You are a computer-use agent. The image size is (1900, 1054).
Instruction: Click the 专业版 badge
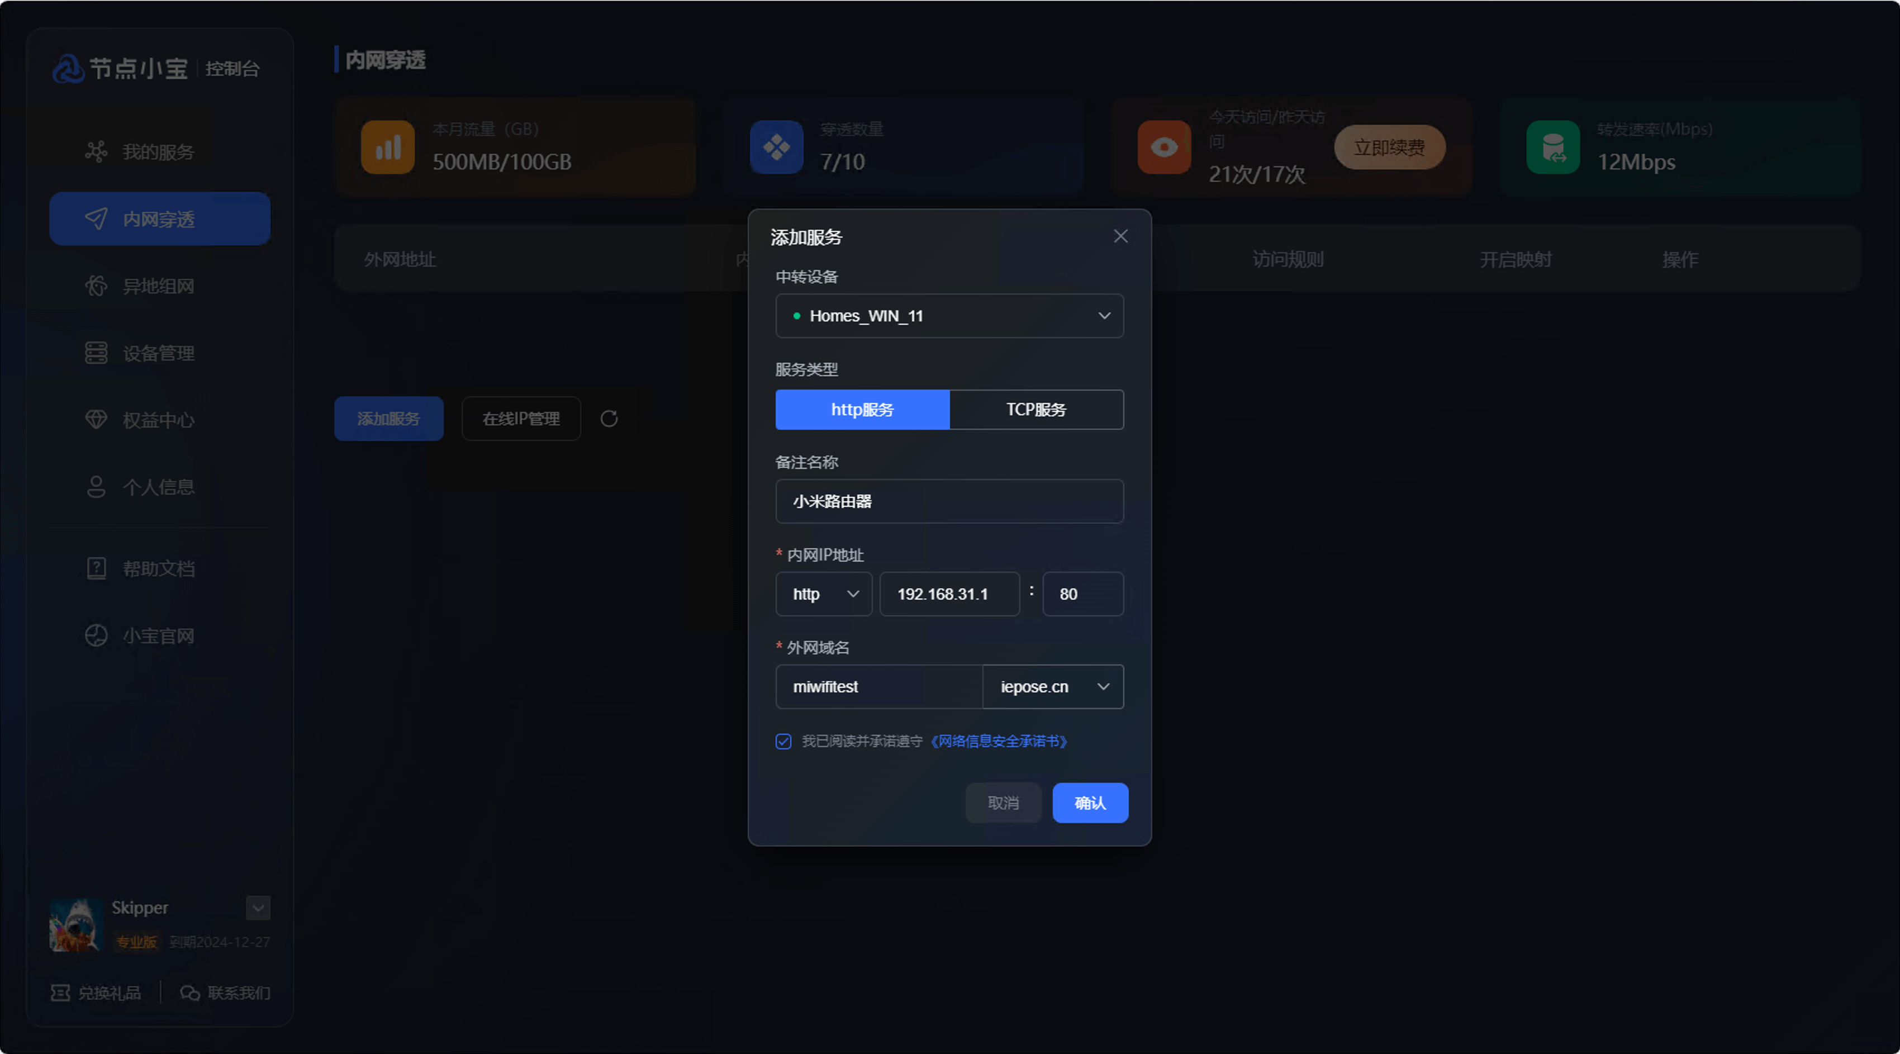pos(136,943)
